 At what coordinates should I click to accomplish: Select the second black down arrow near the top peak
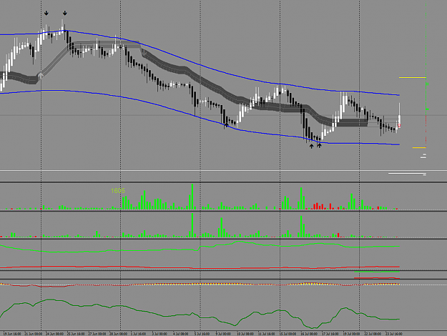tap(64, 13)
